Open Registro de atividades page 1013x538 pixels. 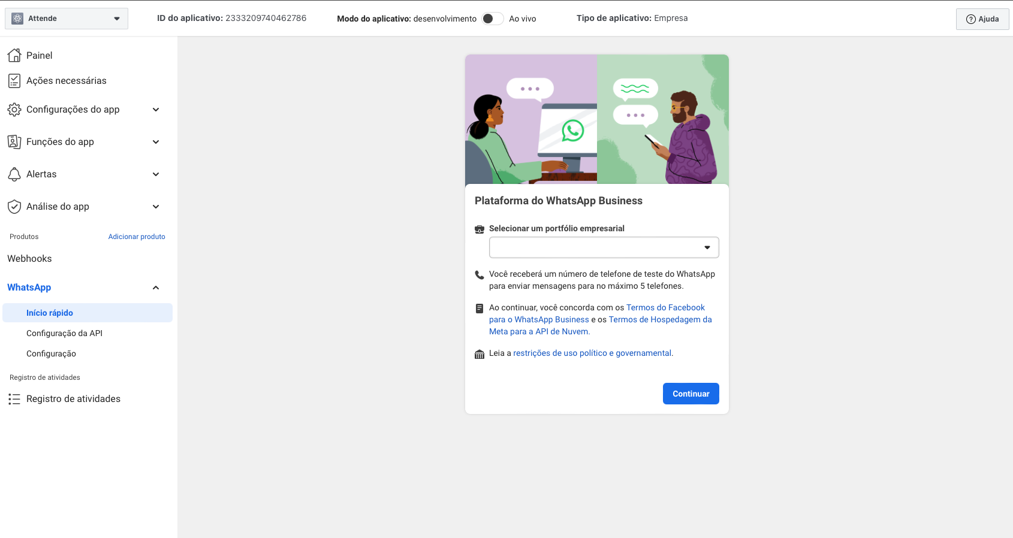coord(73,399)
